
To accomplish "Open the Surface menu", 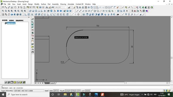I will 44,4.
